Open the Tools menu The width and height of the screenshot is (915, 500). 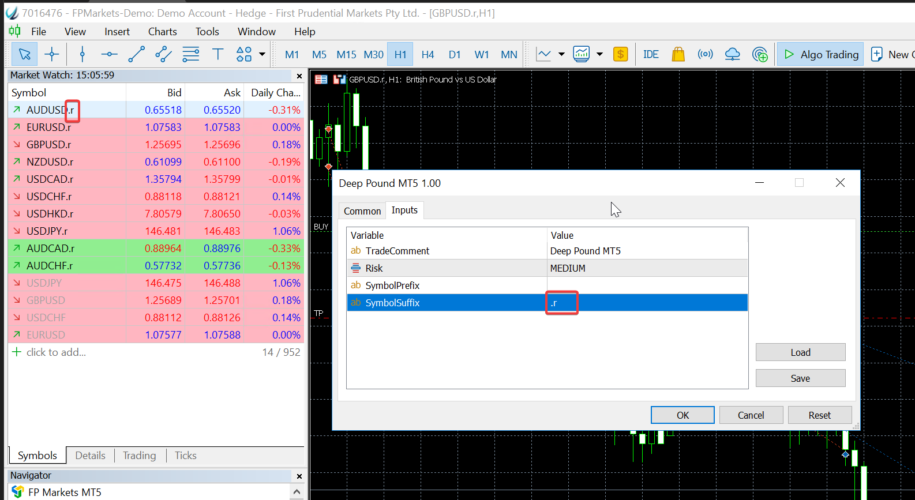207,31
